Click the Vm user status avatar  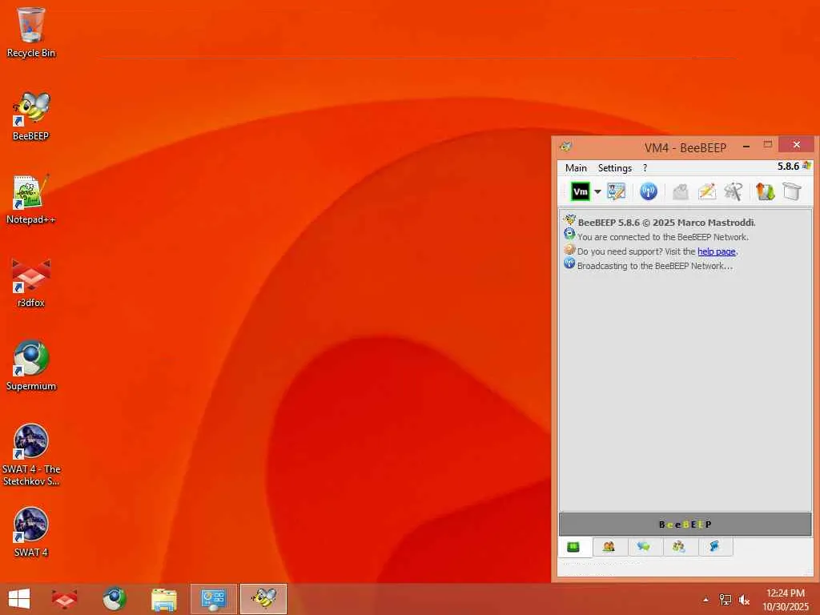(x=580, y=191)
